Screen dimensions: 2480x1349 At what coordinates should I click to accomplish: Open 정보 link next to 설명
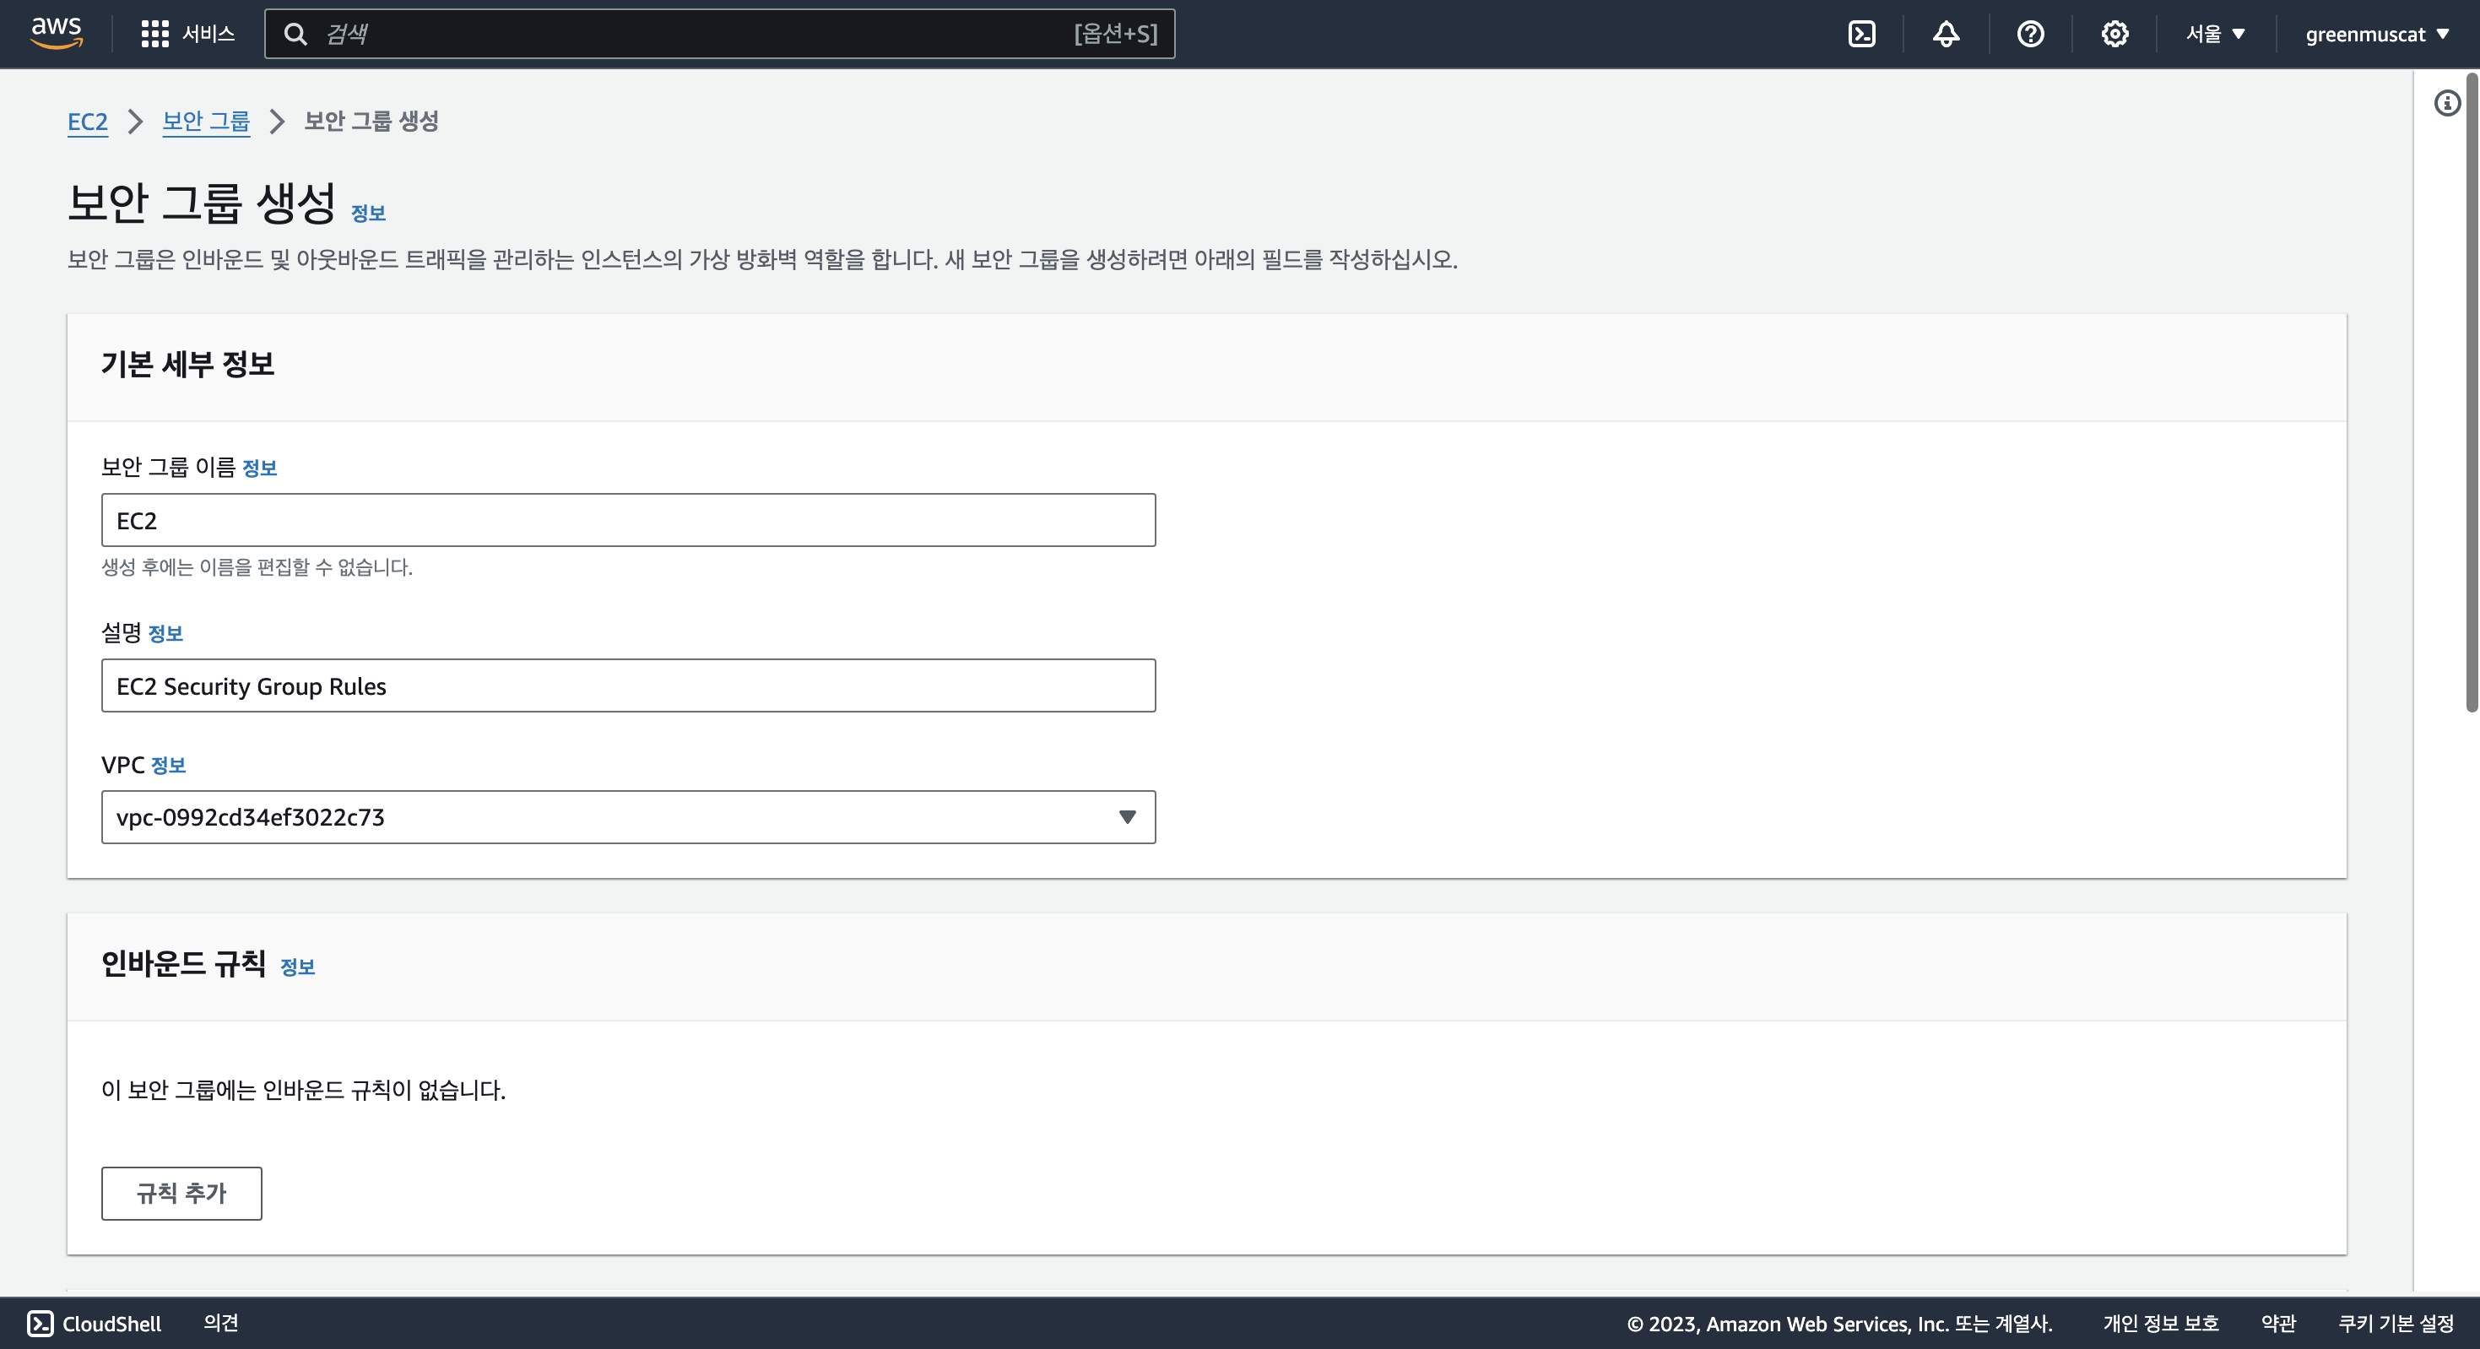[x=165, y=634]
